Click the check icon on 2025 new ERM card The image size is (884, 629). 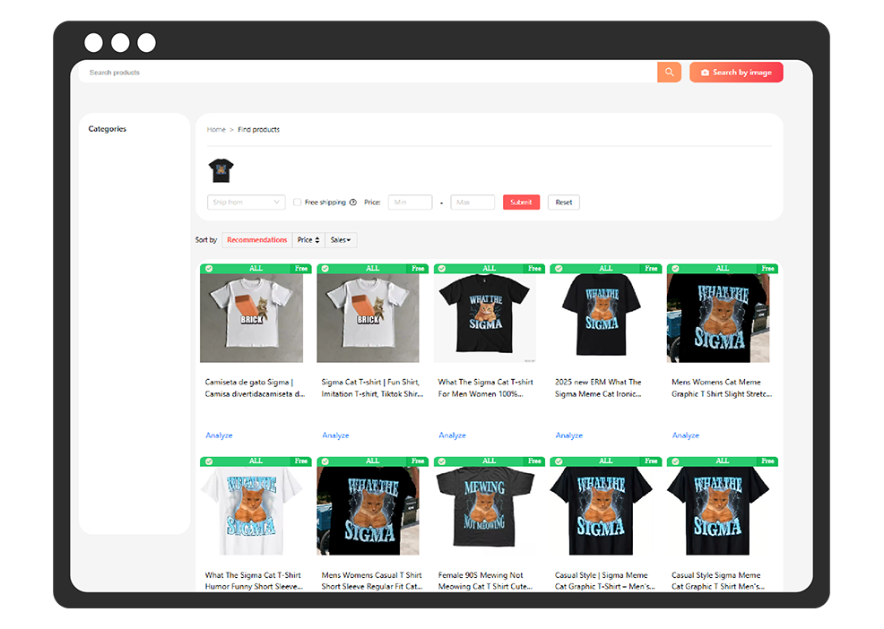559,268
